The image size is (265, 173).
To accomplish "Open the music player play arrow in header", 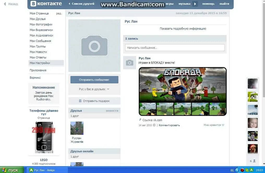I will [195, 4].
